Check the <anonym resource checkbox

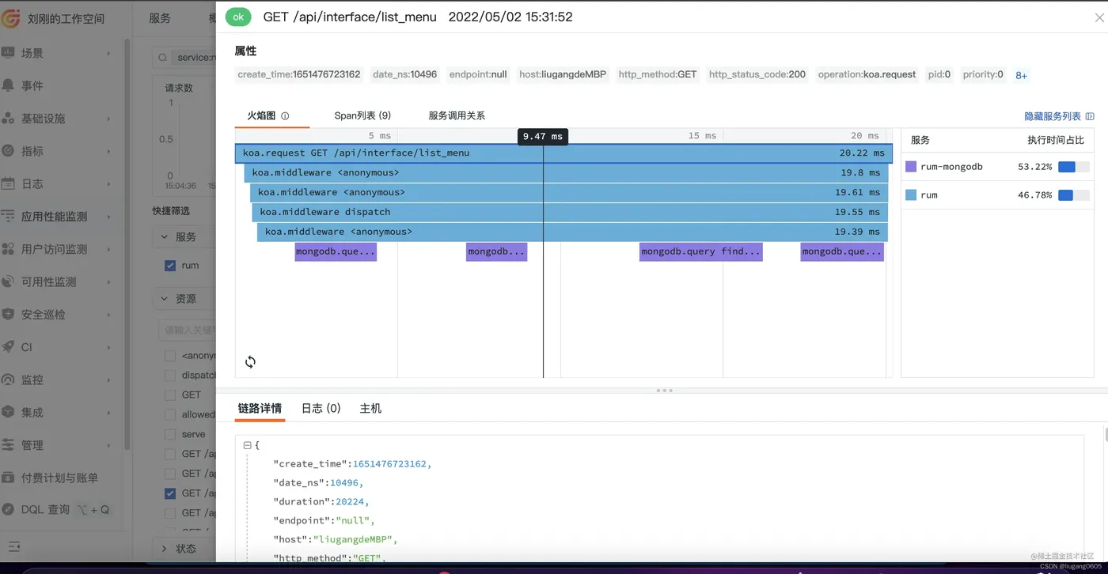(x=170, y=356)
